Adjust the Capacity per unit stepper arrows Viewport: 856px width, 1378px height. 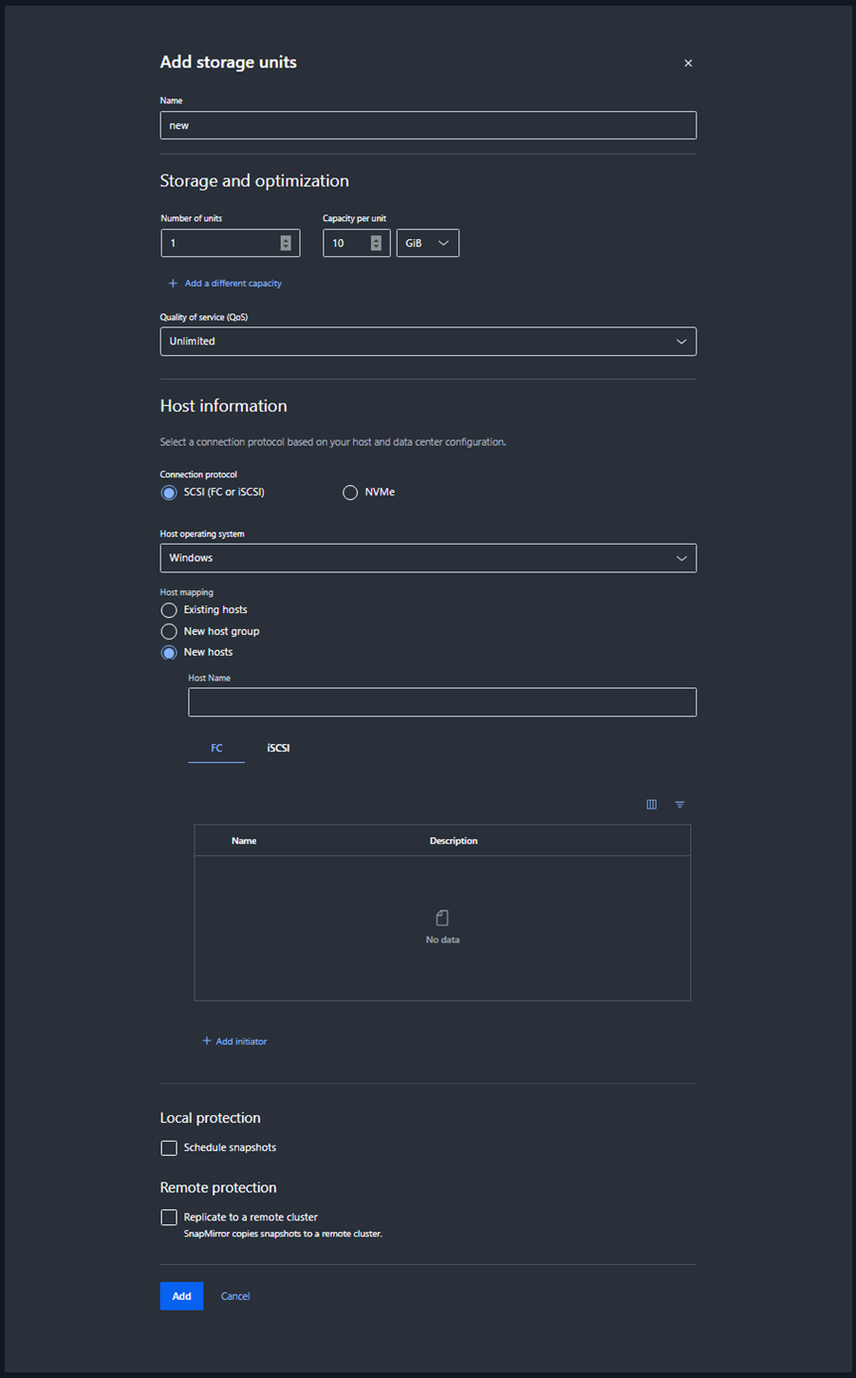(376, 243)
